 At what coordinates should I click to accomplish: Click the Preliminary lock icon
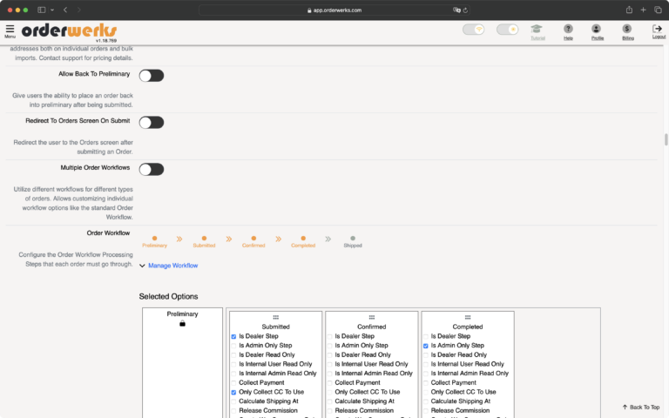(182, 324)
